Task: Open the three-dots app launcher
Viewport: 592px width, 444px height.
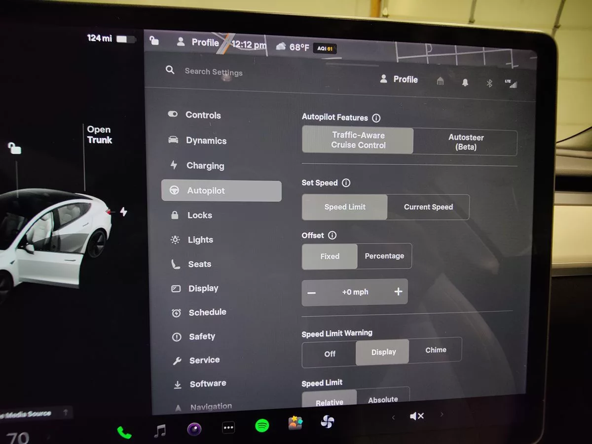Action: pyautogui.click(x=228, y=428)
